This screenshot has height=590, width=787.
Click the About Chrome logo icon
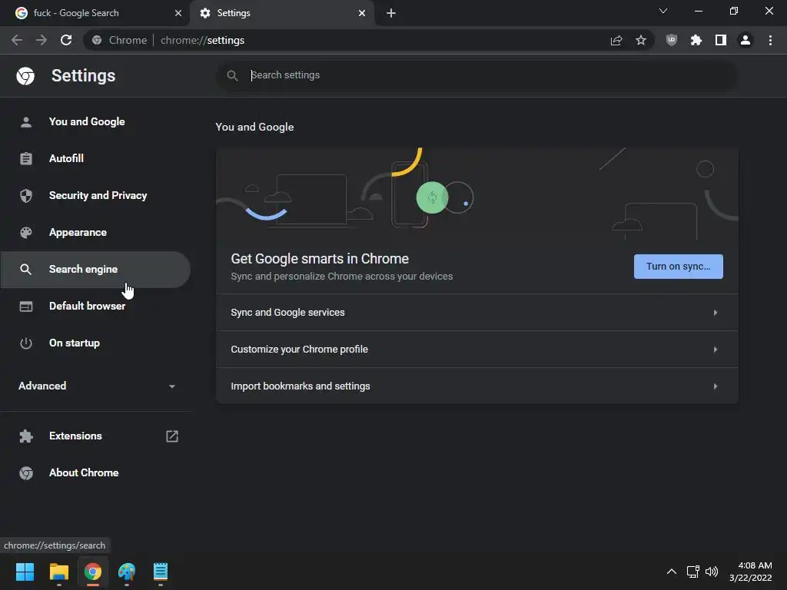pos(26,472)
